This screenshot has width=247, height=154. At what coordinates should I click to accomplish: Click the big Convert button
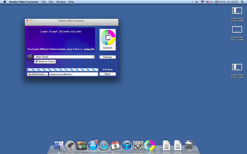click(x=107, y=40)
